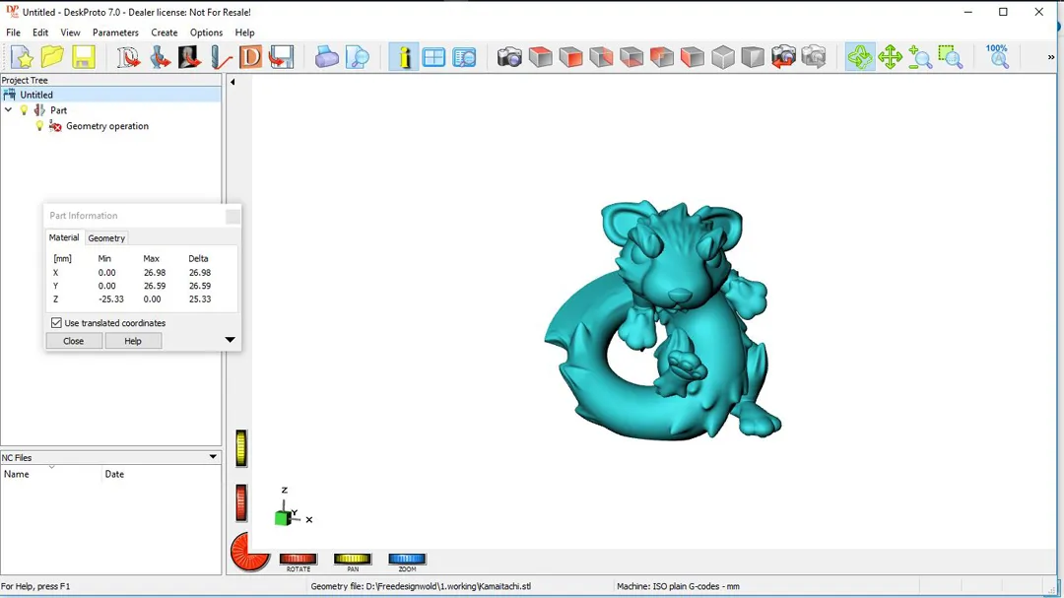Image resolution: width=1064 pixels, height=598 pixels.
Task: Select the cube view with red left face
Action: click(x=693, y=58)
